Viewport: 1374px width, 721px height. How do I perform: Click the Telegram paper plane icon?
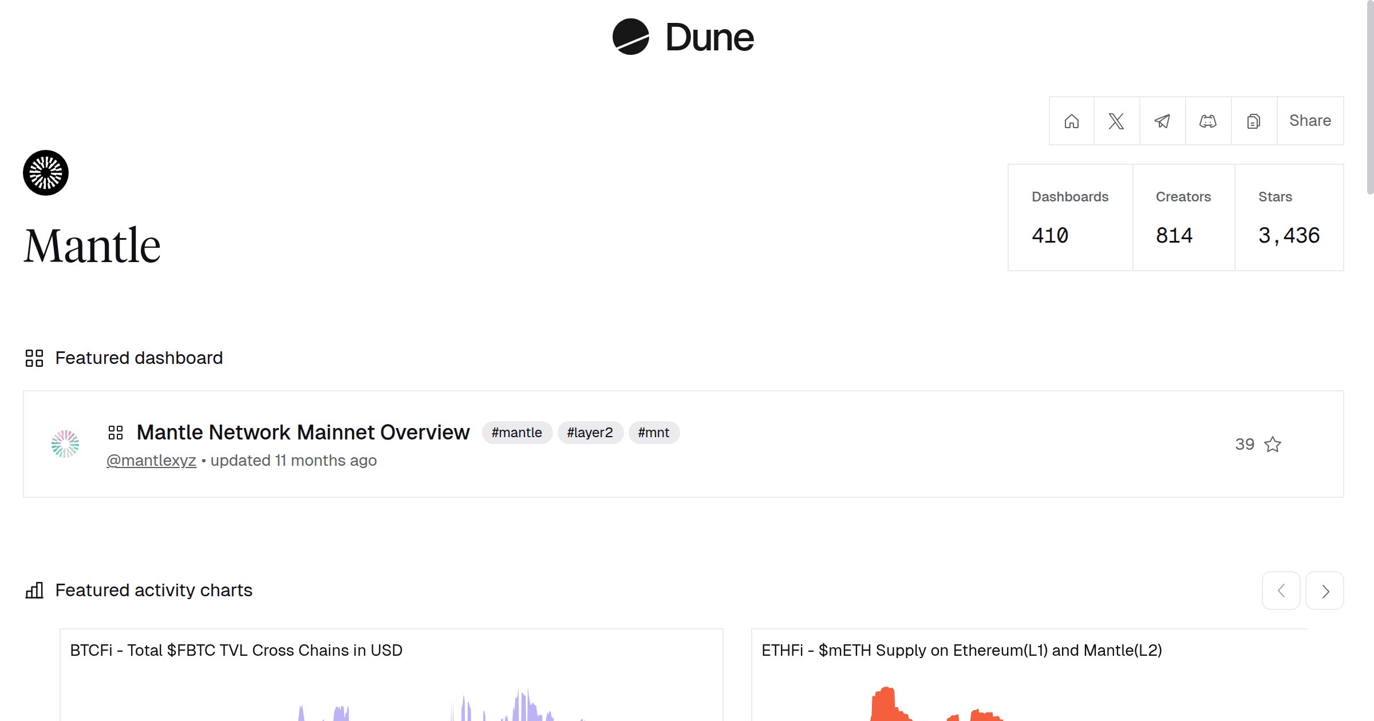pos(1162,121)
